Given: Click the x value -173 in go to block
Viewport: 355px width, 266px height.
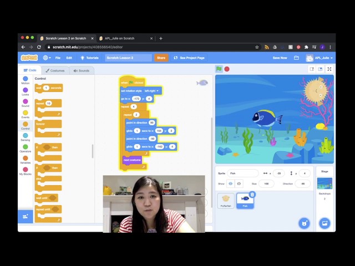Looking at the screenshot, I should click(136, 99).
